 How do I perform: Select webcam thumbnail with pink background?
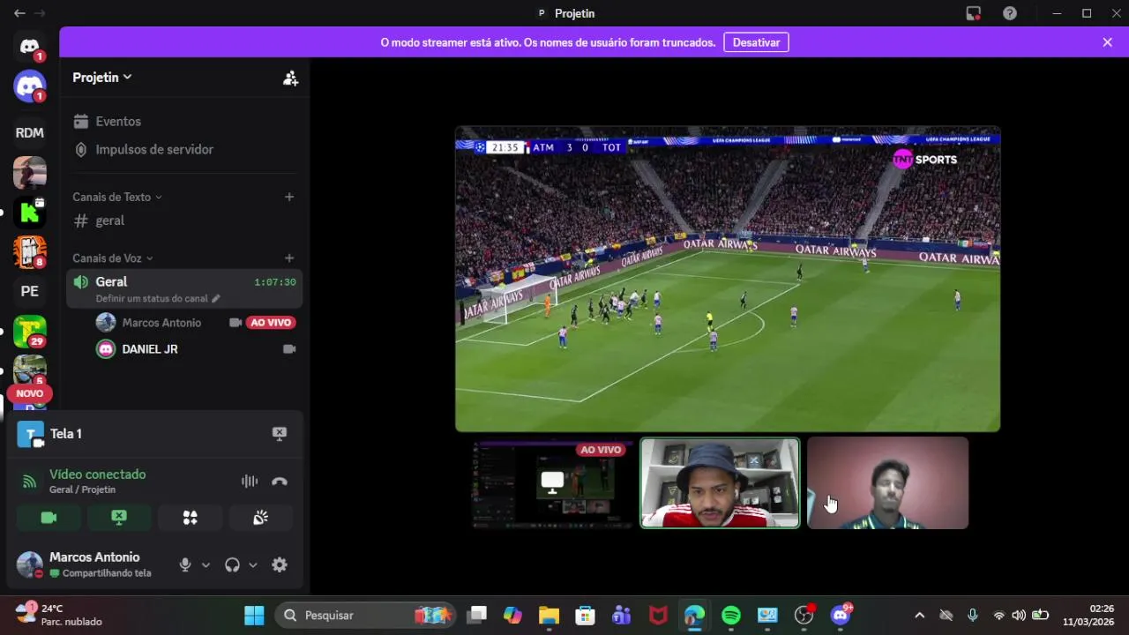pos(888,483)
